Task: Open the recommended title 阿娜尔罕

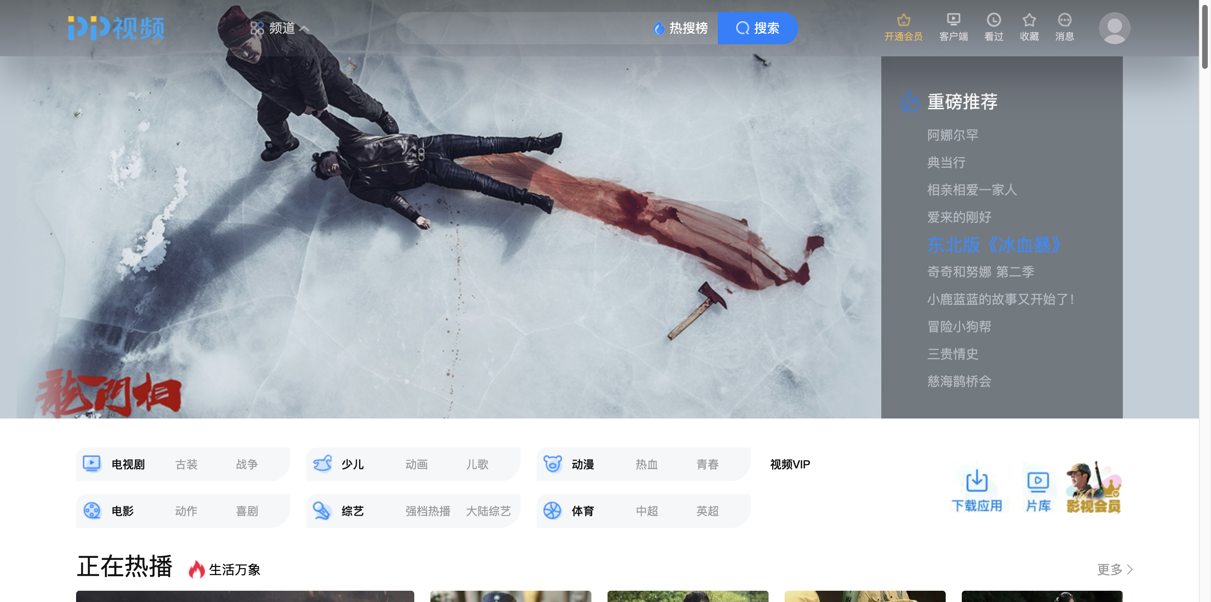Action: click(x=953, y=135)
